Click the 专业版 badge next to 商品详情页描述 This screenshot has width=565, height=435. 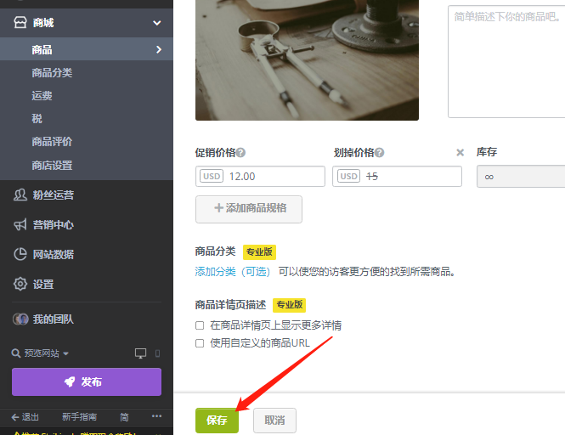pos(290,305)
